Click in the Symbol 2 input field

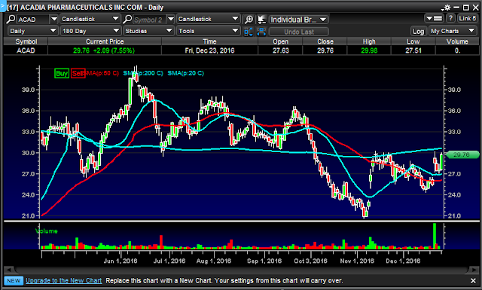[149, 20]
